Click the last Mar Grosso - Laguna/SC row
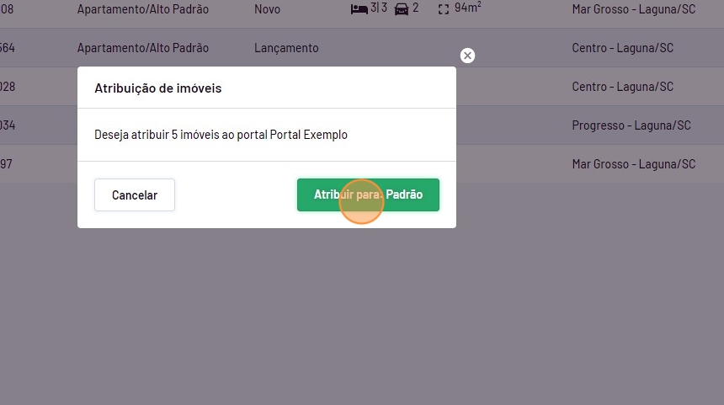The width and height of the screenshot is (724, 405). (633, 164)
